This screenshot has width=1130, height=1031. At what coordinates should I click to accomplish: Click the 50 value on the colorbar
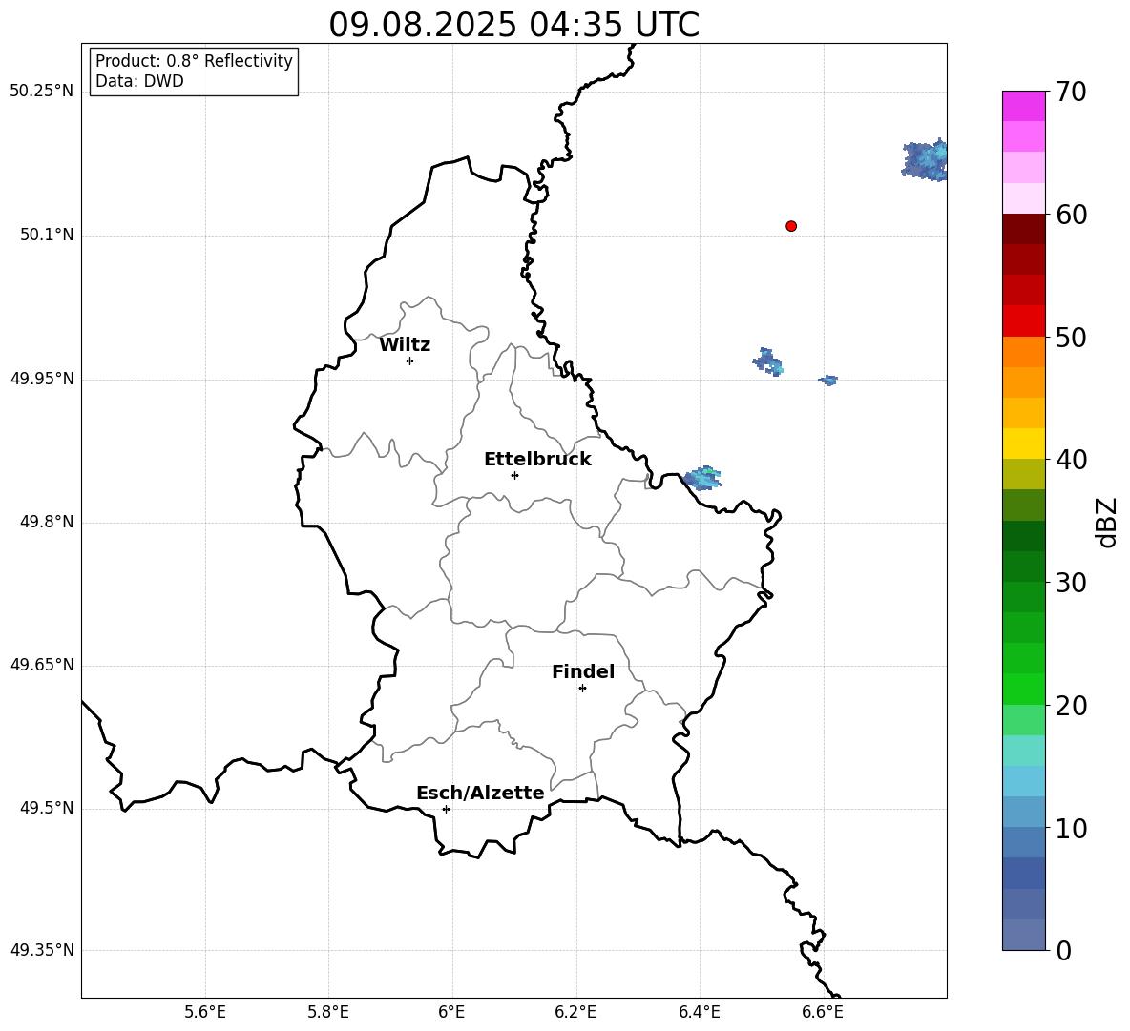click(x=1071, y=337)
